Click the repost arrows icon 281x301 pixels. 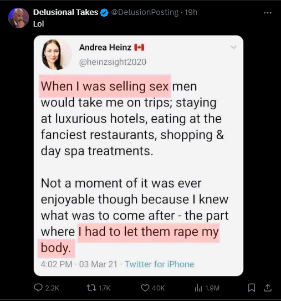pos(91,288)
